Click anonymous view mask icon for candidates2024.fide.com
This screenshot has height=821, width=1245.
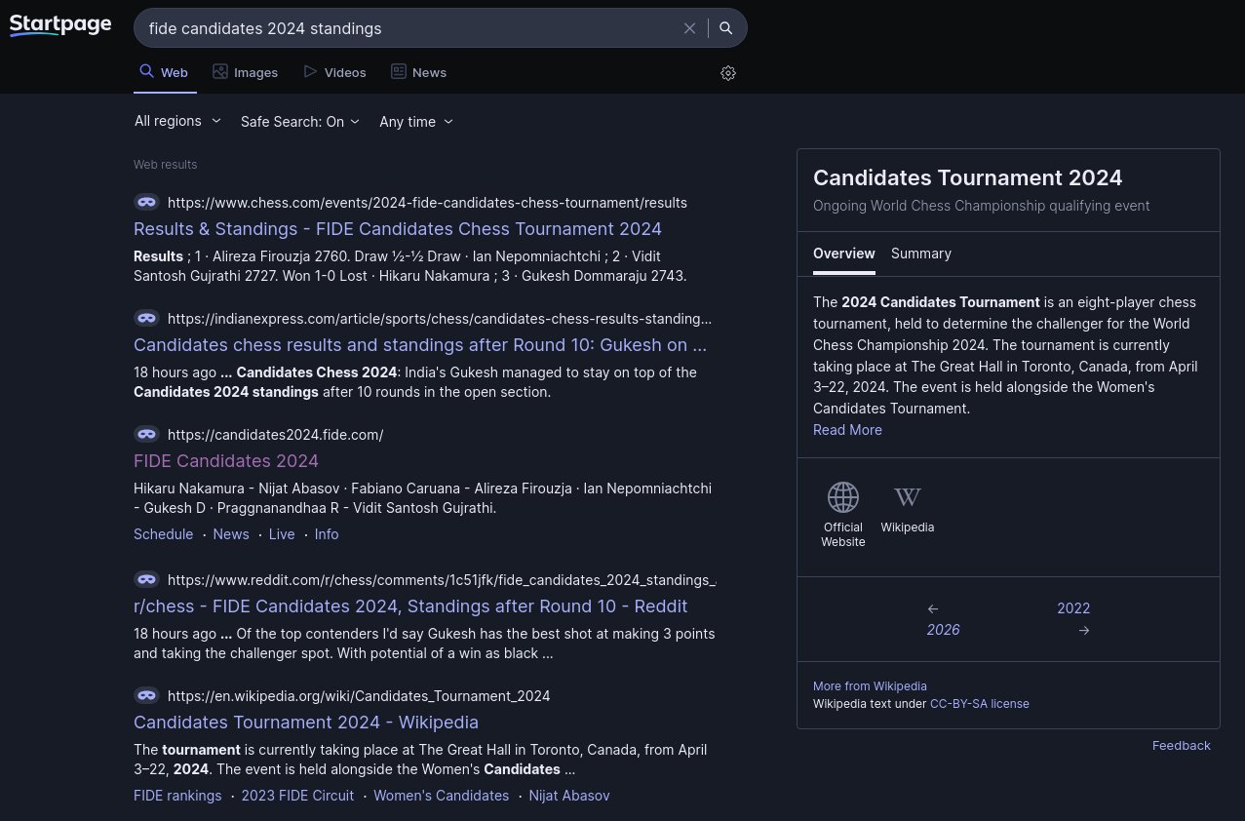click(146, 434)
